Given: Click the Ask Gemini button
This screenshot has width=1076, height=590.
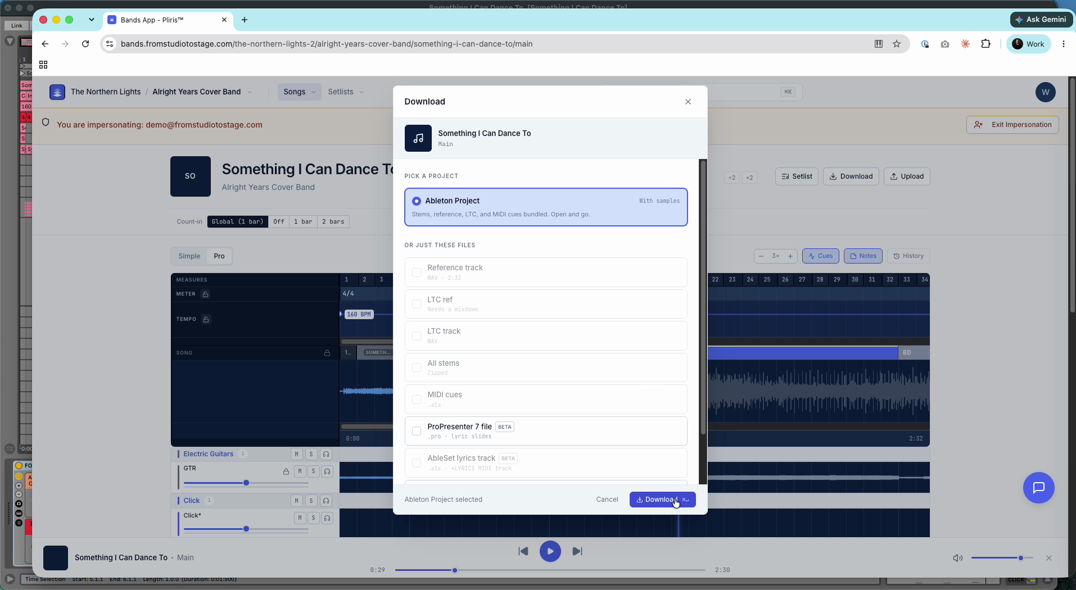Looking at the screenshot, I should pos(1041,20).
